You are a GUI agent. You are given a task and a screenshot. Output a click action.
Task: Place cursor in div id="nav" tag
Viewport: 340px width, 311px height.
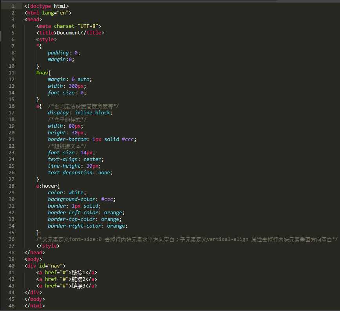(x=45, y=266)
